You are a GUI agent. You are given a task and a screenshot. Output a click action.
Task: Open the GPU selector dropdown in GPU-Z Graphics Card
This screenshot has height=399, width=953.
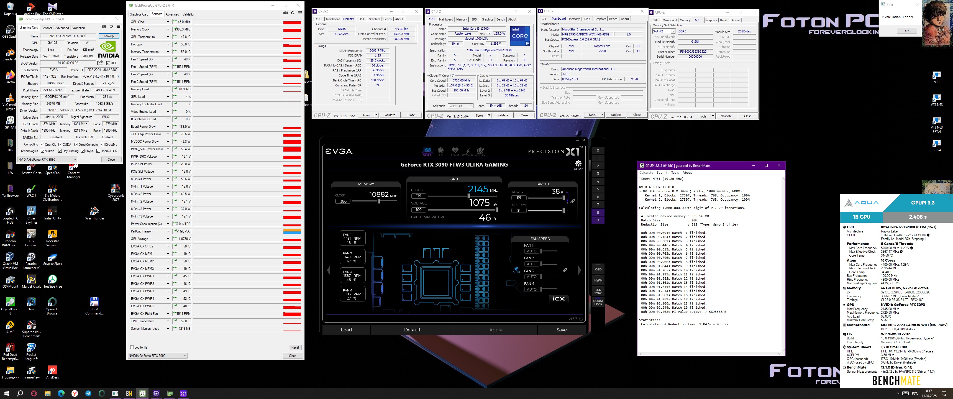(x=47, y=160)
